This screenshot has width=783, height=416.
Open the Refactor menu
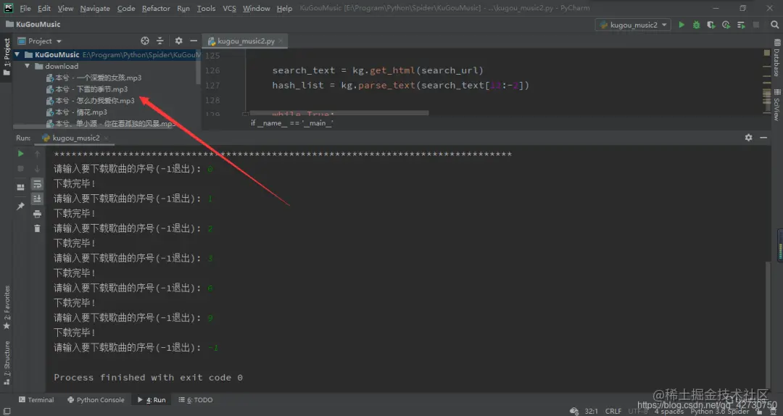coord(156,9)
